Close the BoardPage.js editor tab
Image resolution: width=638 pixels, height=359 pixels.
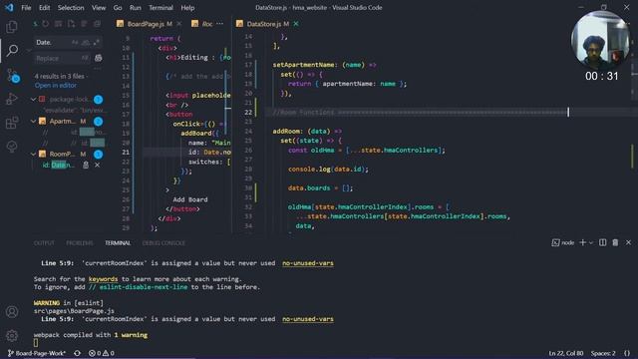179,24
